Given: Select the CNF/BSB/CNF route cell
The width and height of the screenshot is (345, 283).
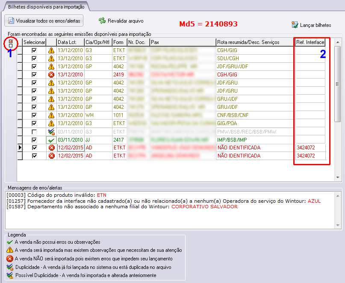Looking at the screenshot, I should coord(256,115).
